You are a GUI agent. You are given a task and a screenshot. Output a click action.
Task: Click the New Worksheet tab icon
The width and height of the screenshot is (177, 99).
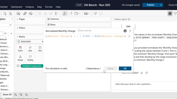15,95
